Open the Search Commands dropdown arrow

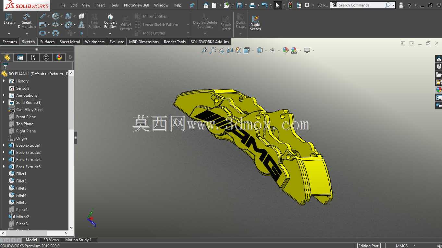394,5
